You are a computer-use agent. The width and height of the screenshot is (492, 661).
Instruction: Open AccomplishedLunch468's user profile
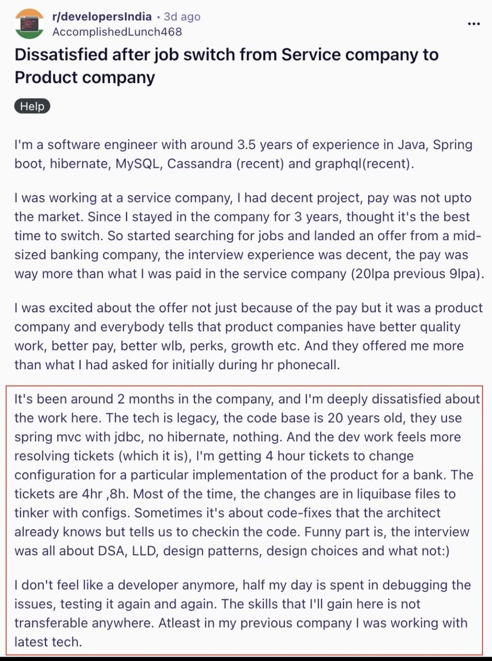117,31
